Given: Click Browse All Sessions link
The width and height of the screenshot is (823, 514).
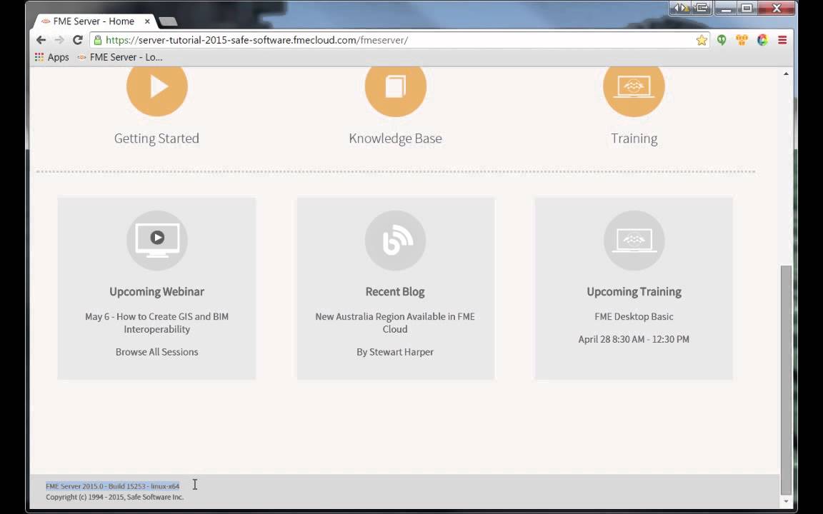Looking at the screenshot, I should [x=156, y=352].
